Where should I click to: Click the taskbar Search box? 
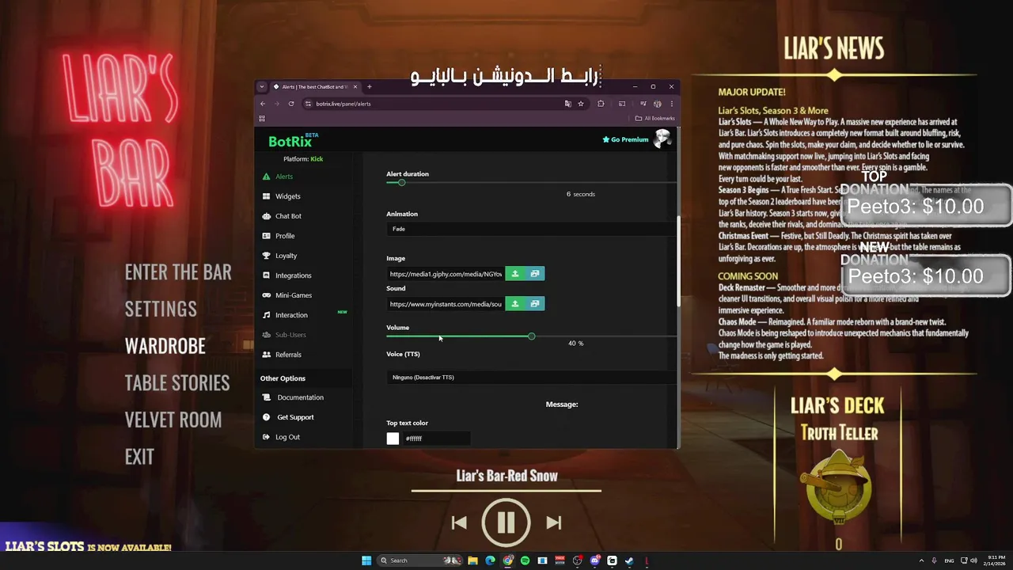coord(419,560)
